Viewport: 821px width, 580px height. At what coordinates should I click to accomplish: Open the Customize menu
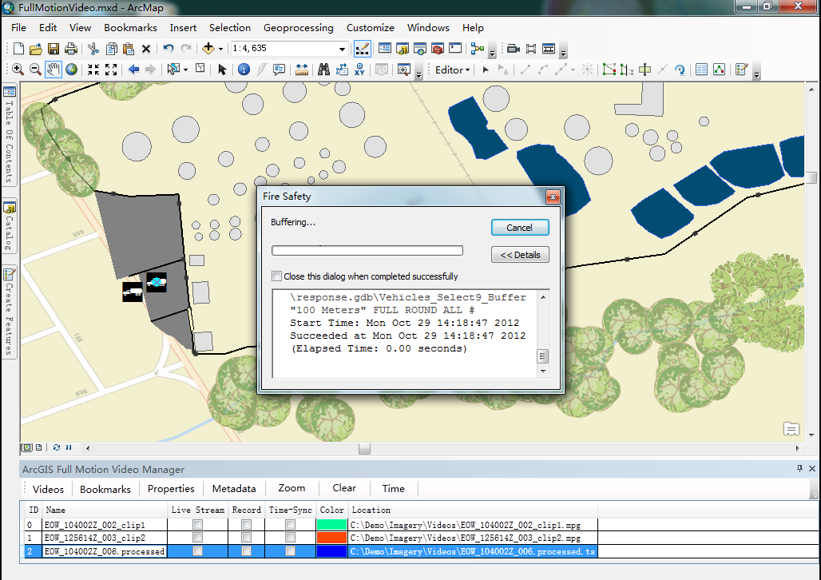pyautogui.click(x=371, y=28)
